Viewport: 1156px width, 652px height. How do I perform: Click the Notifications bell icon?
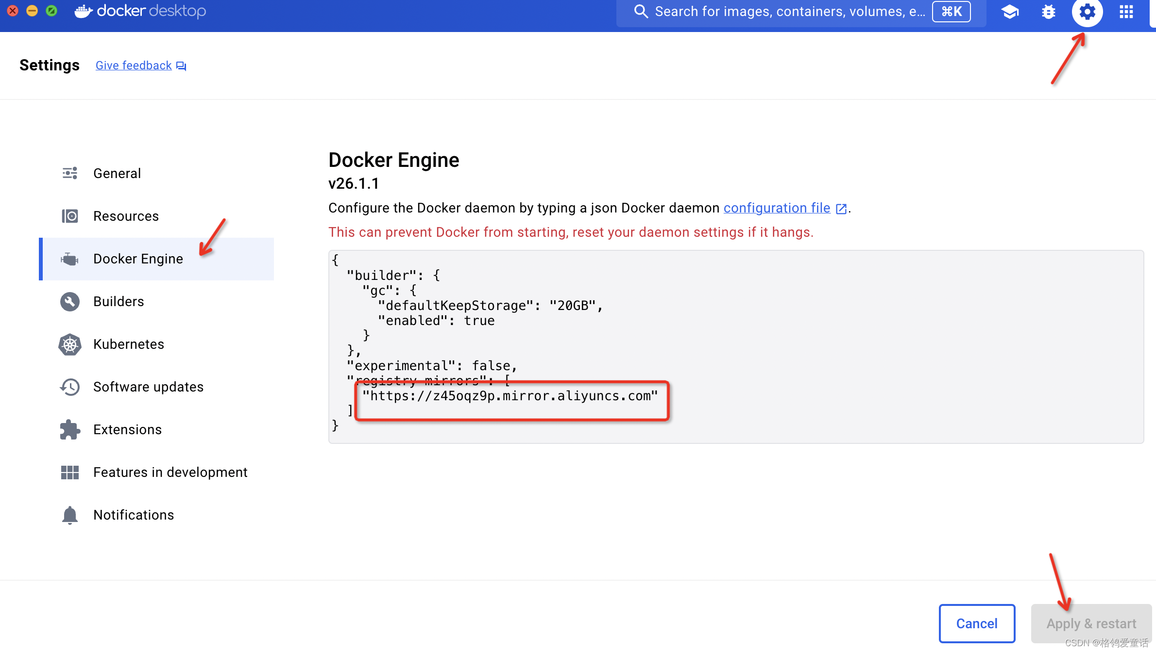coord(70,515)
